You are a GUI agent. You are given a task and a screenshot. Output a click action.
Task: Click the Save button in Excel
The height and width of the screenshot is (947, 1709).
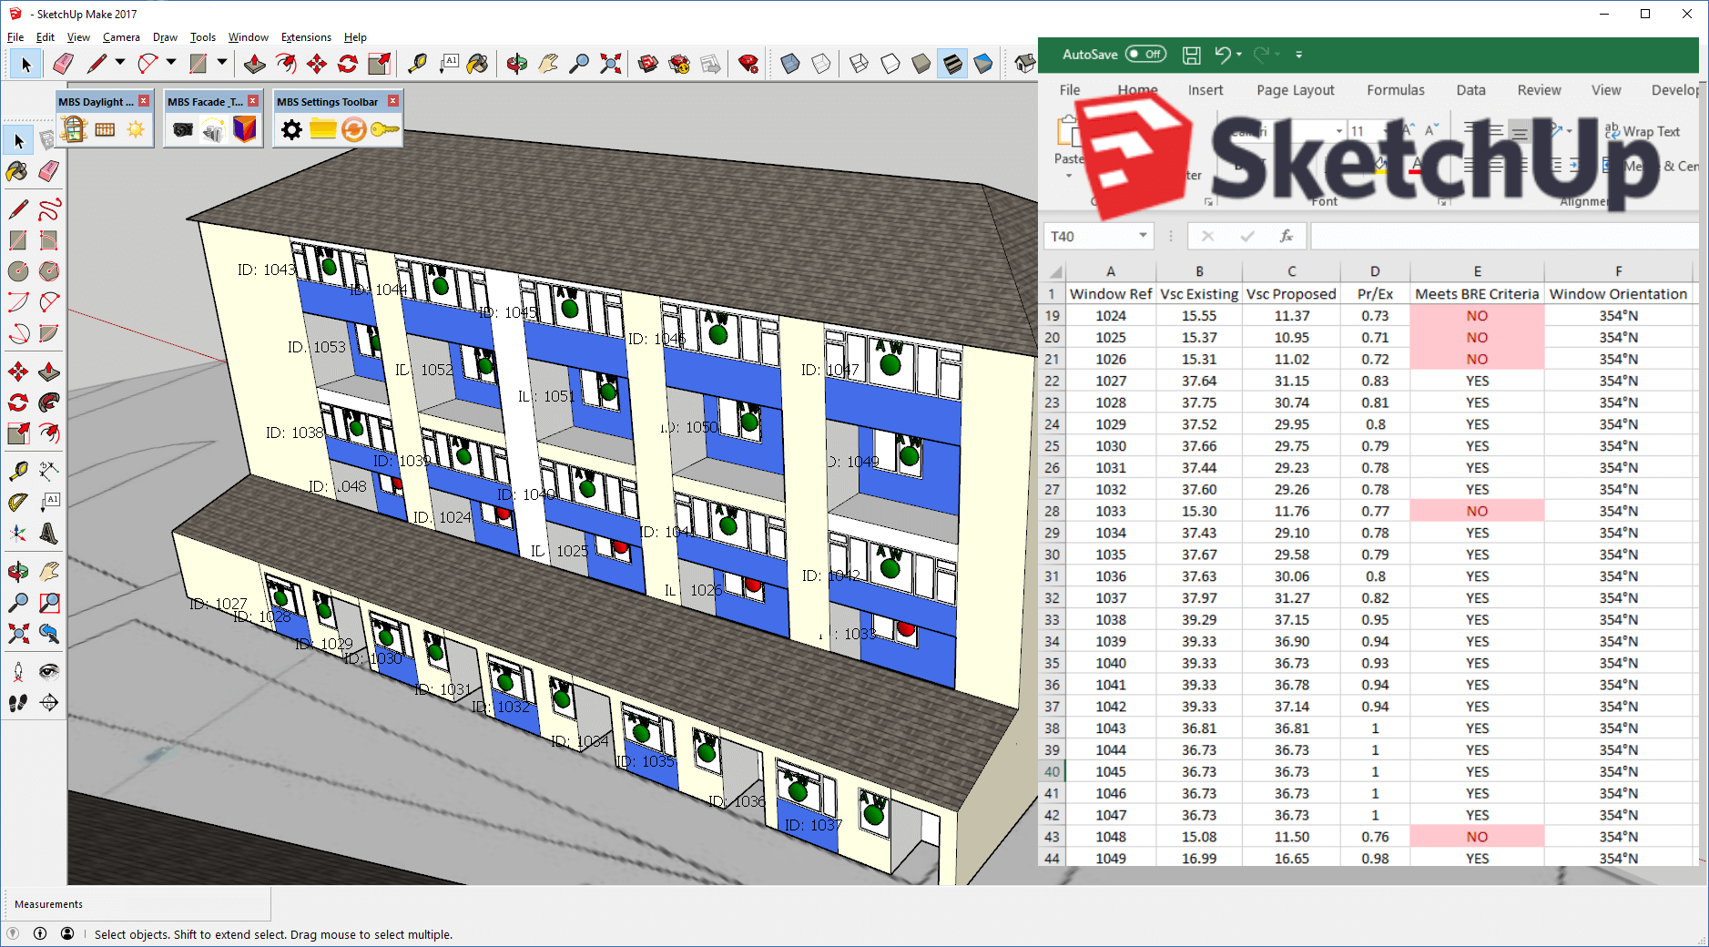(x=1191, y=55)
